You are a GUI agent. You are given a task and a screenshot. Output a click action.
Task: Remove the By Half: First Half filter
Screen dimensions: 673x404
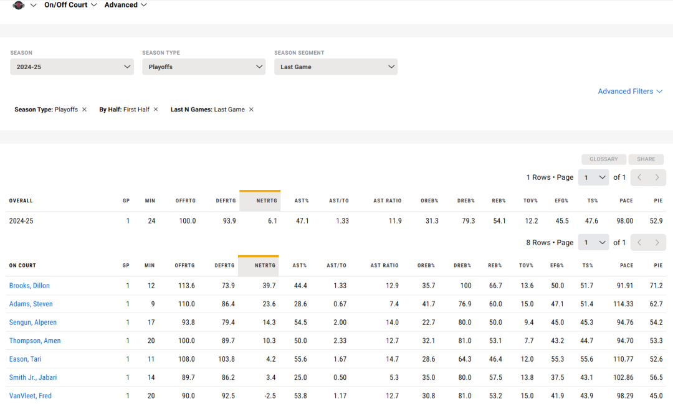coord(156,110)
